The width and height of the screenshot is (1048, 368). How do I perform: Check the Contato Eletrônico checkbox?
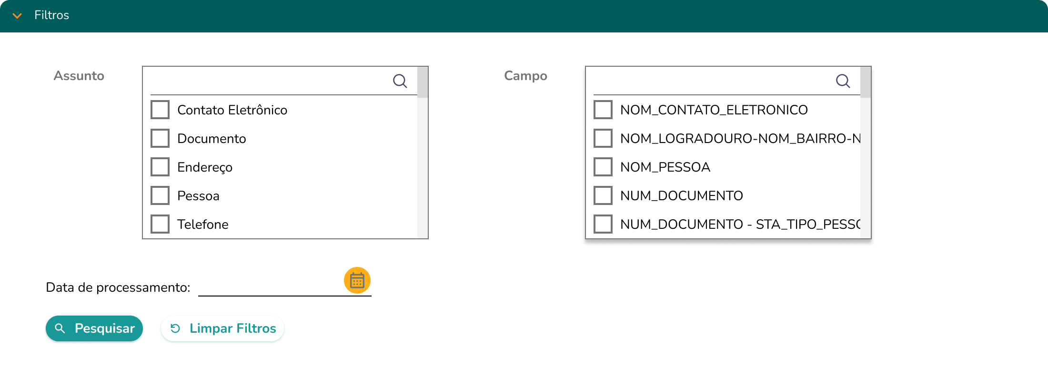tap(160, 110)
